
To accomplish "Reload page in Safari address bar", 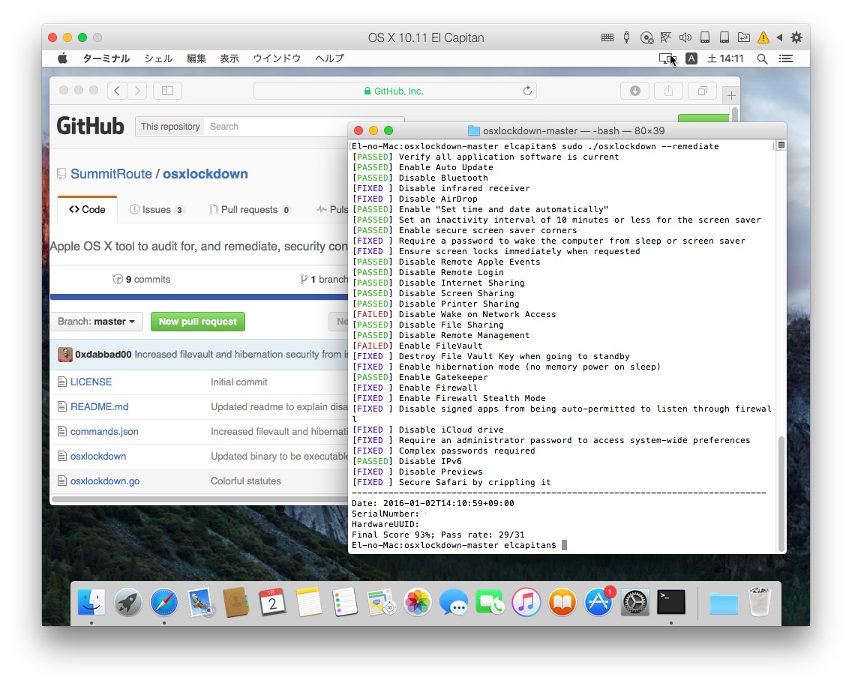I will click(527, 91).
